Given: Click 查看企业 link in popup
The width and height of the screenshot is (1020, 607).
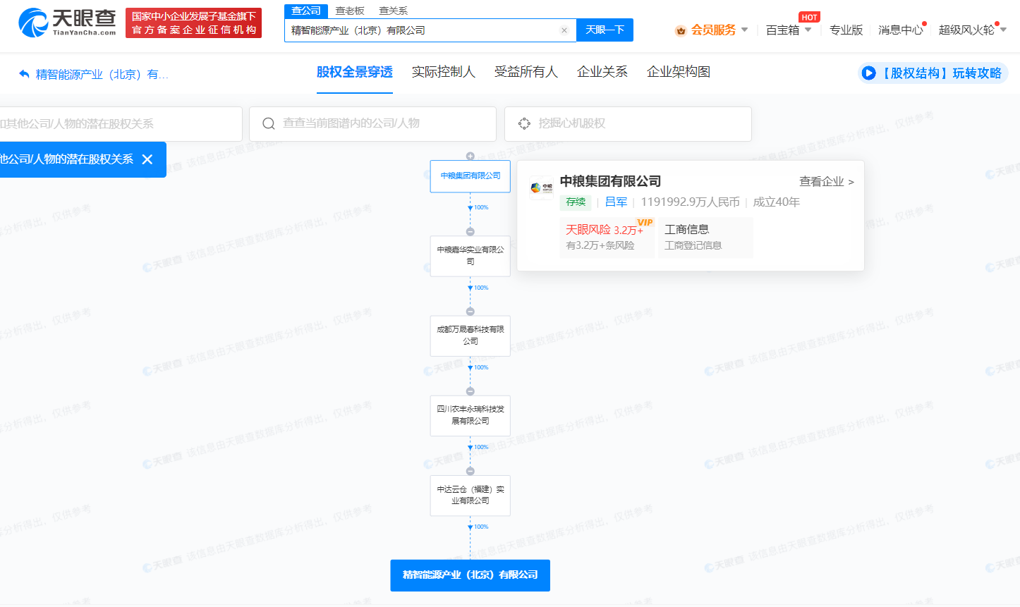Looking at the screenshot, I should pyautogui.click(x=826, y=182).
